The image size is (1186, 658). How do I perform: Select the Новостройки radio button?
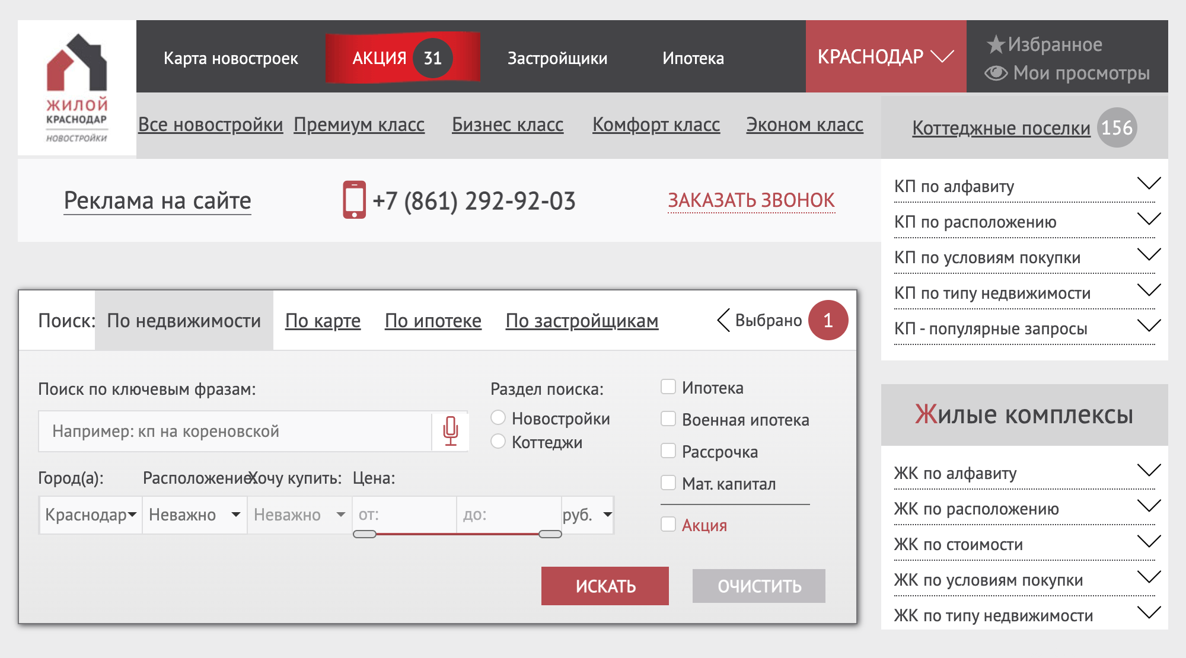coord(498,418)
